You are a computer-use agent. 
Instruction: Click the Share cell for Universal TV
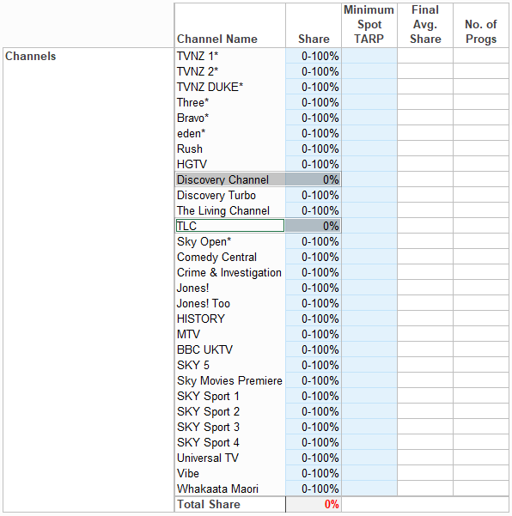click(x=314, y=458)
